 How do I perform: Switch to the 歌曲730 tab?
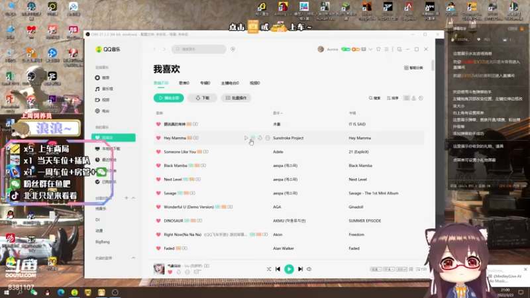click(161, 83)
